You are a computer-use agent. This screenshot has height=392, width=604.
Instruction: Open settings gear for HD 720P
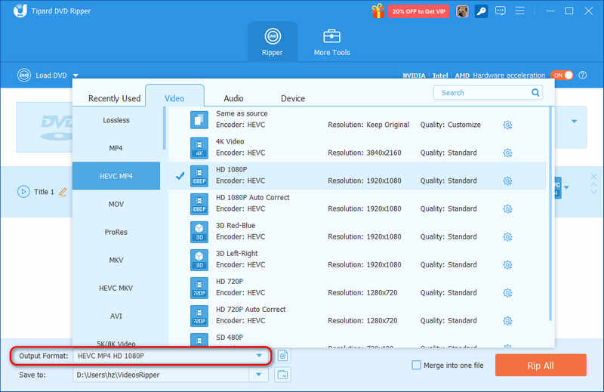click(x=507, y=293)
